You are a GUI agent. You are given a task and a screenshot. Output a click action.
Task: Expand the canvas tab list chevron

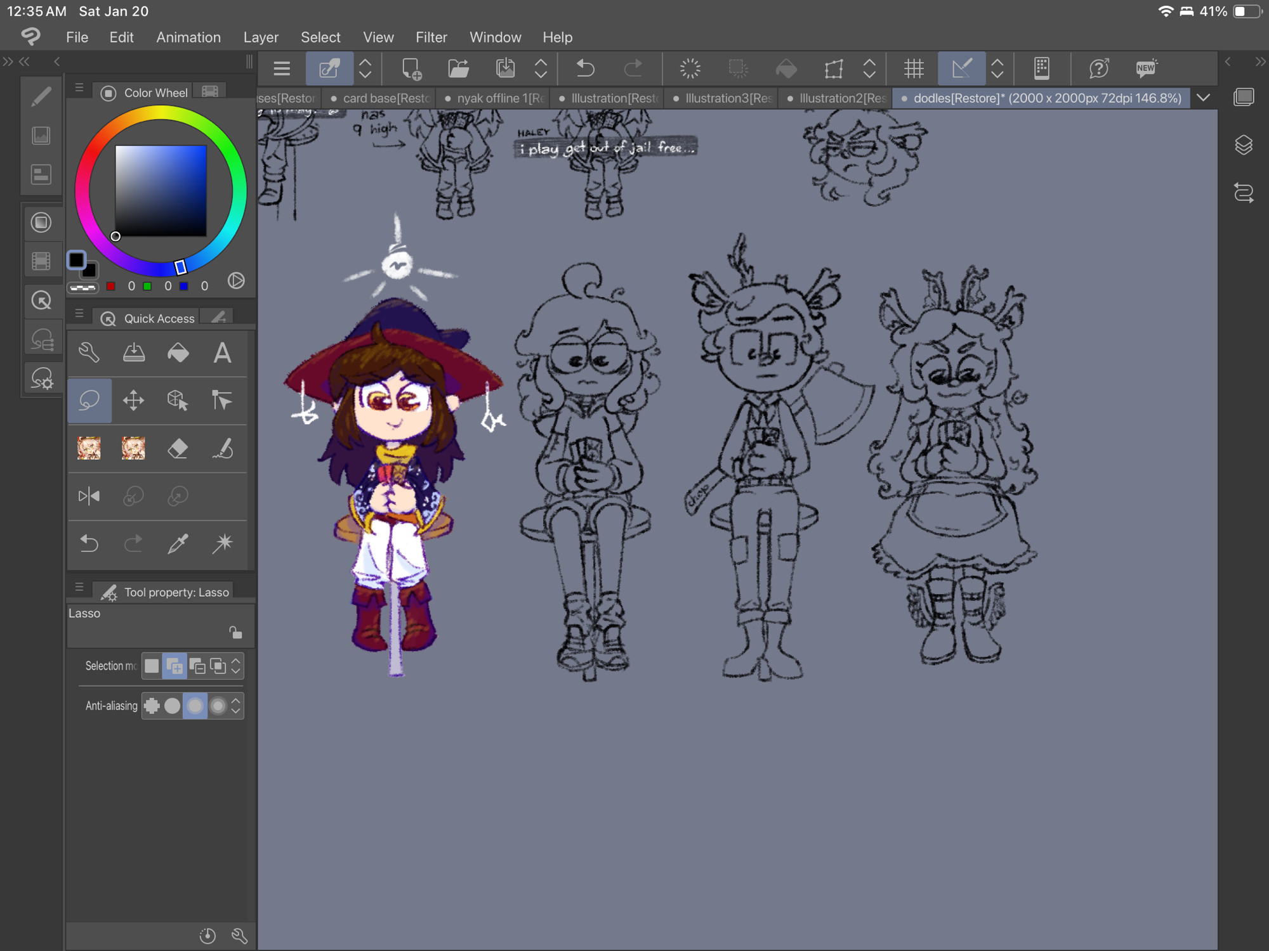[x=1204, y=98]
